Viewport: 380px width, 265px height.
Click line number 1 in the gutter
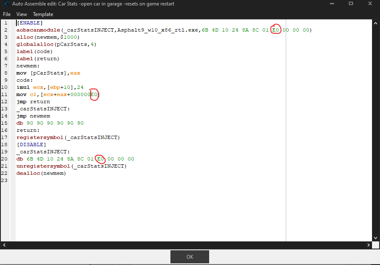(x=6, y=23)
